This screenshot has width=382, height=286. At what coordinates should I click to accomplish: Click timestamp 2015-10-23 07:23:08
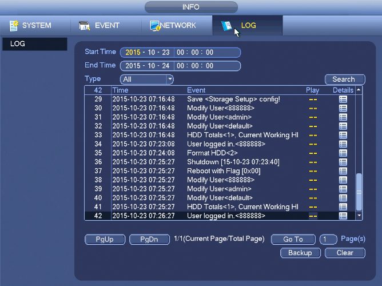tap(144, 144)
